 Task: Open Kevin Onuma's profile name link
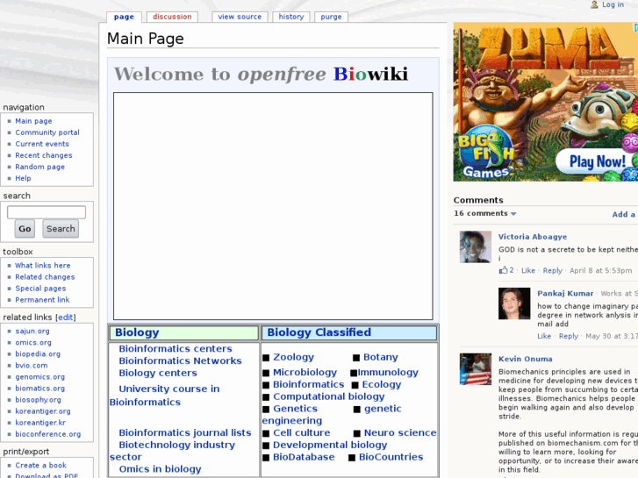pos(526,359)
